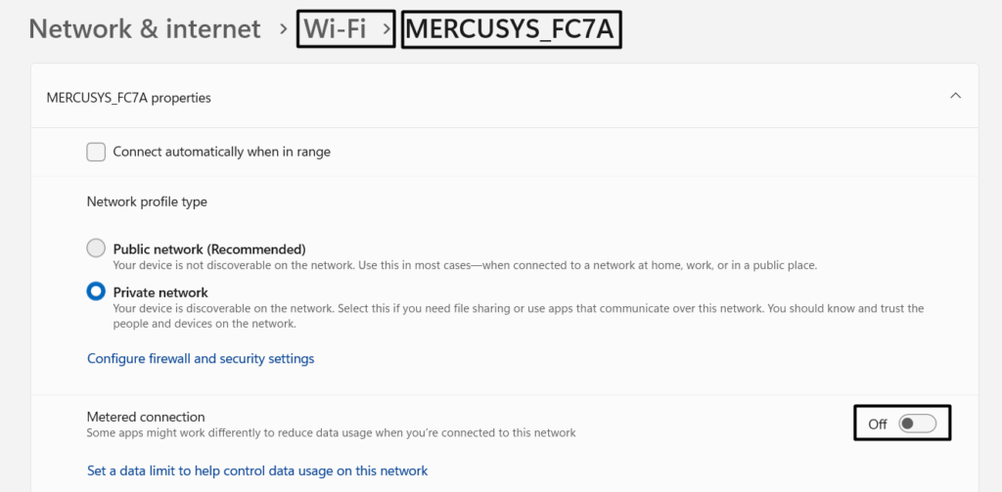Click the Metered connection heading

click(146, 417)
